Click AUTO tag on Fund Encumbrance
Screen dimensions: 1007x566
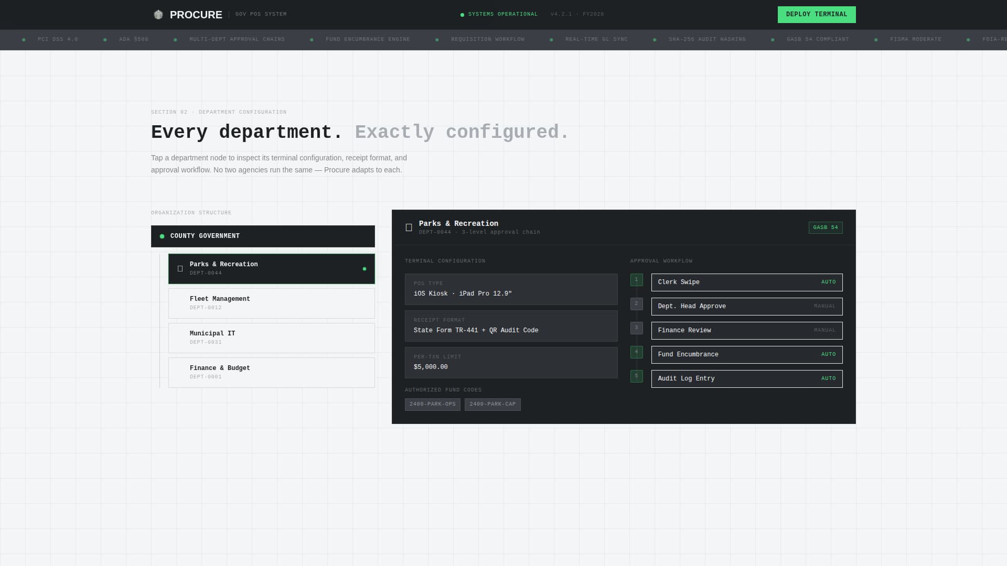(x=828, y=355)
